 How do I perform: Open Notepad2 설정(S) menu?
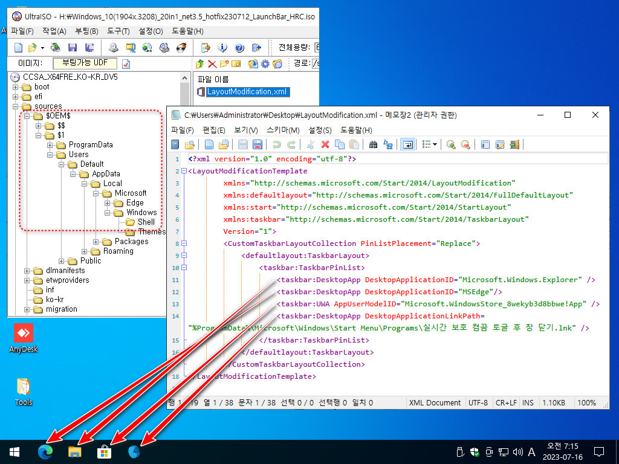coord(320,130)
